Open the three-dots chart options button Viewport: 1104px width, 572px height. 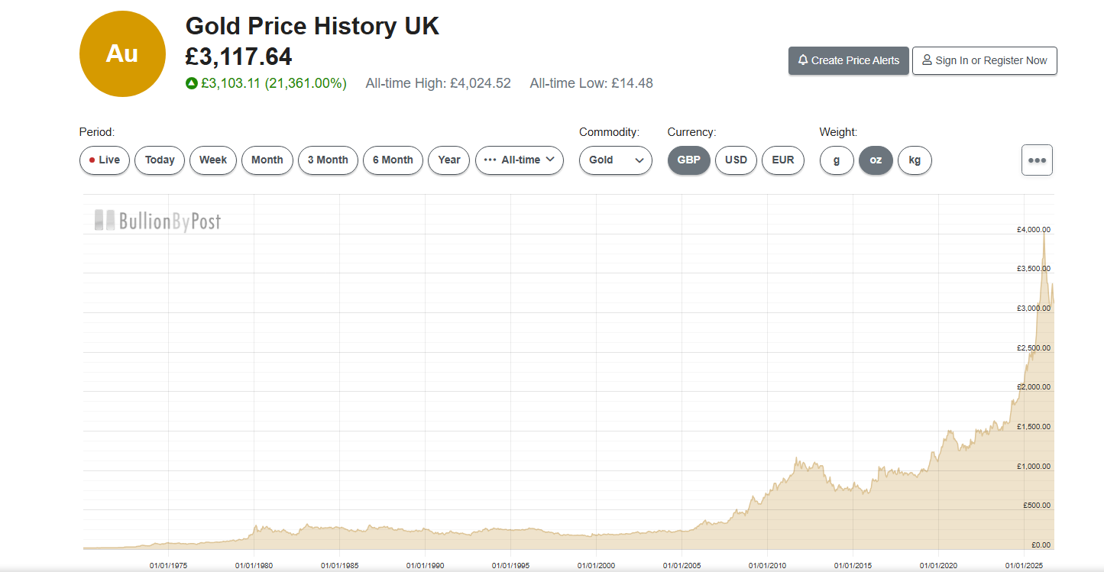(1037, 160)
